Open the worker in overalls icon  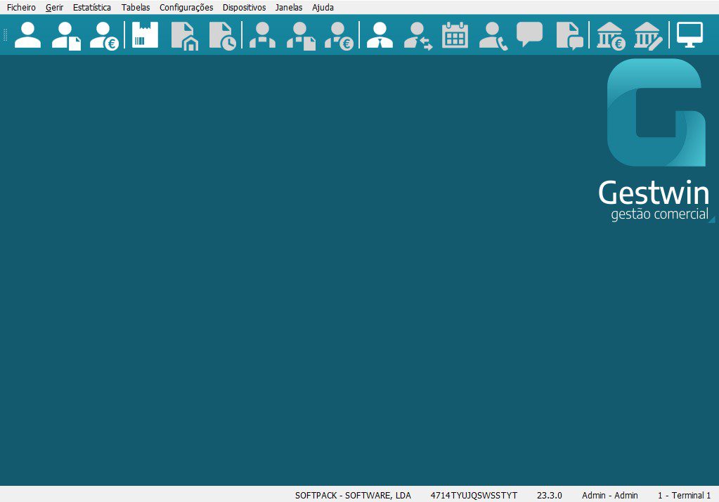(262, 35)
